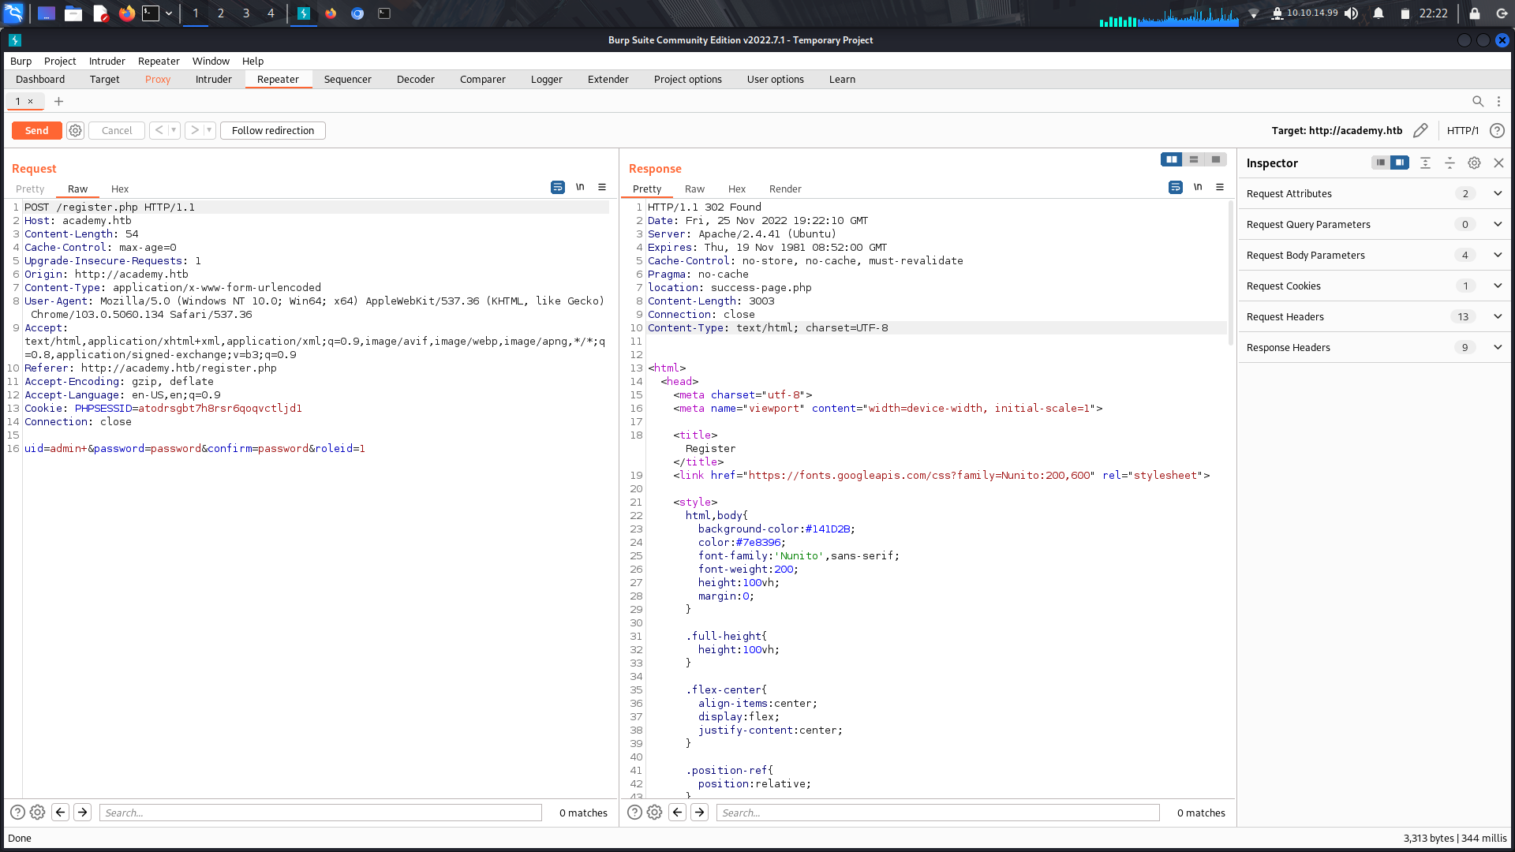The image size is (1515, 852).
Task: Open the Hex tab in the response panel
Action: point(736,189)
